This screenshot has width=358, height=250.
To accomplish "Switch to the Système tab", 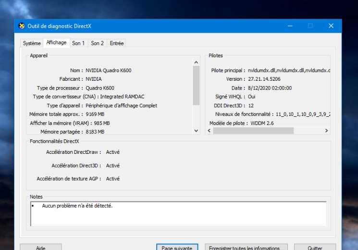I will [32, 43].
